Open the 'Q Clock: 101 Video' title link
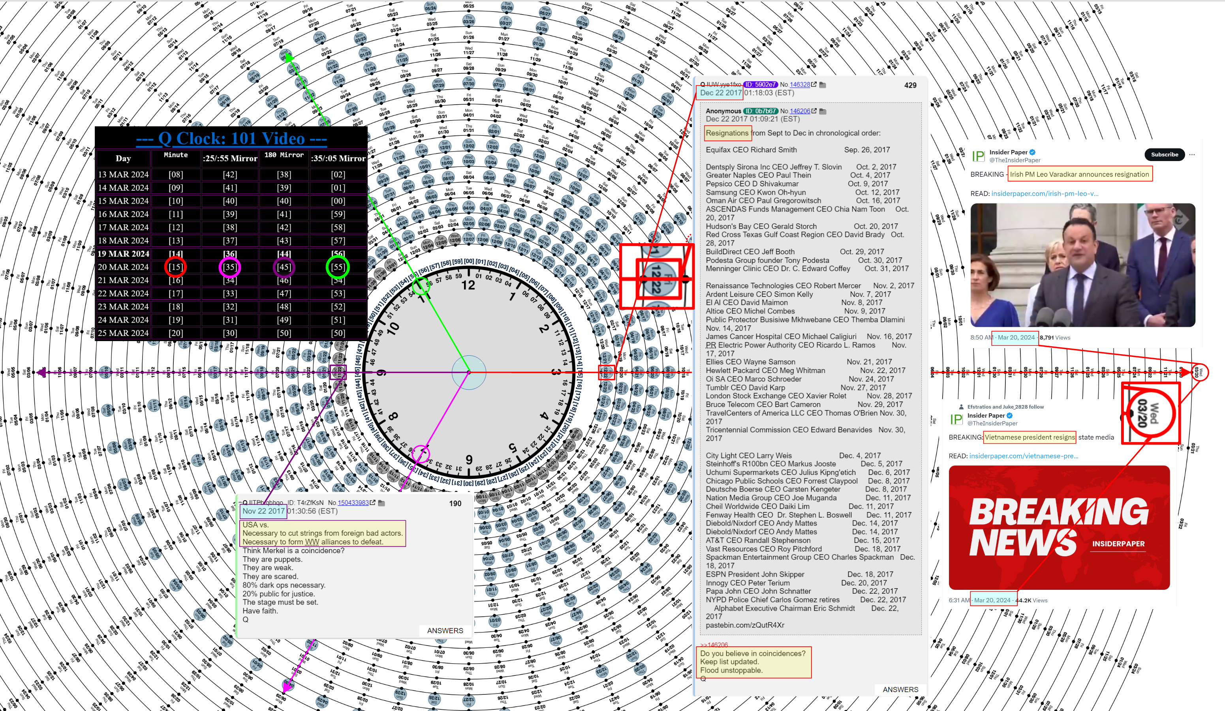The width and height of the screenshot is (1225, 711). pos(231,139)
